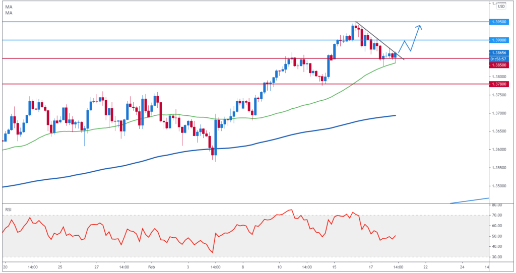The width and height of the screenshot is (516, 273).
Task: Click the 1.35500 price axis value
Action: [499, 168]
